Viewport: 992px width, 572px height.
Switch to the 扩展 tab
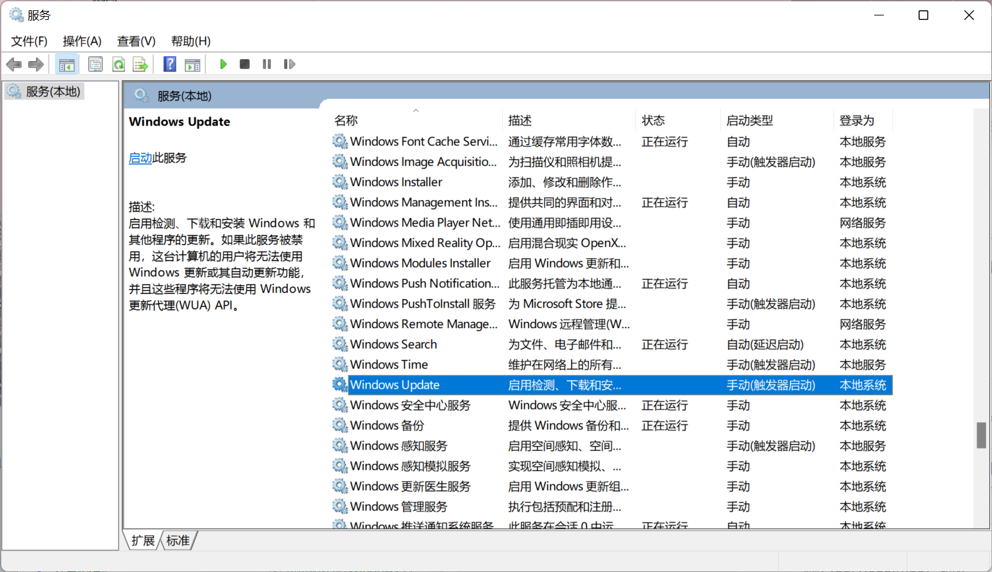coord(143,540)
